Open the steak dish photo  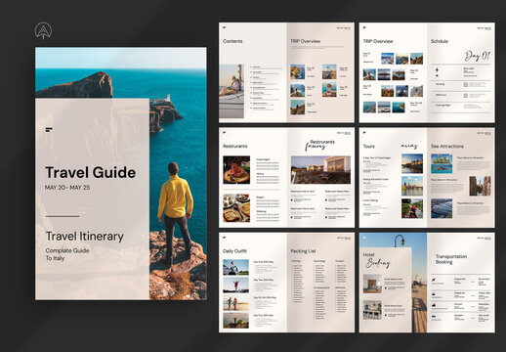pos(236,170)
